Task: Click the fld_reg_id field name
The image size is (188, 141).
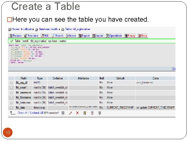Action: click(x=22, y=83)
